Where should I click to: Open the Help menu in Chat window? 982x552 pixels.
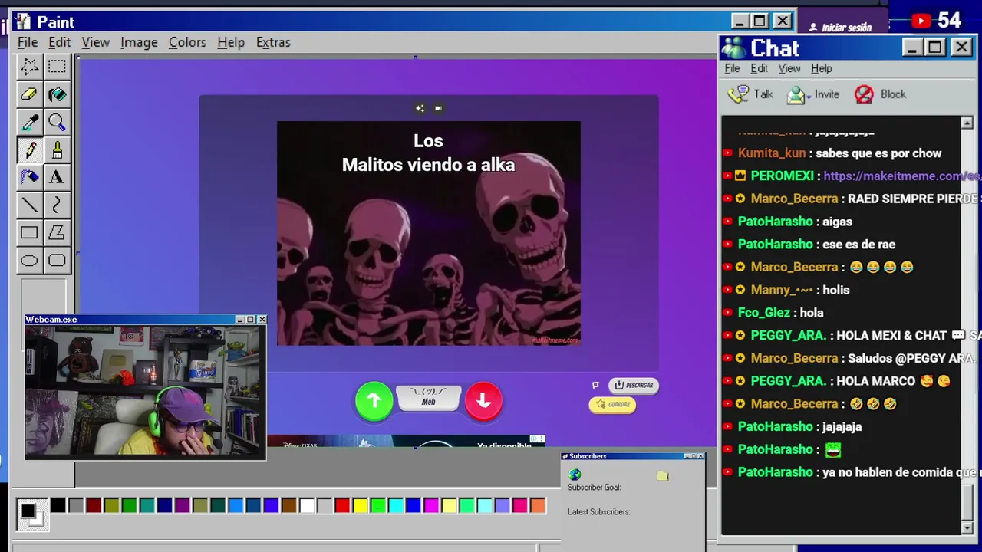click(822, 68)
